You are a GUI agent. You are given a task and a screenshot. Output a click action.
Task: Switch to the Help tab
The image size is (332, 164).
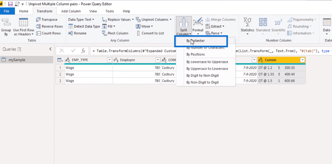click(x=127, y=11)
